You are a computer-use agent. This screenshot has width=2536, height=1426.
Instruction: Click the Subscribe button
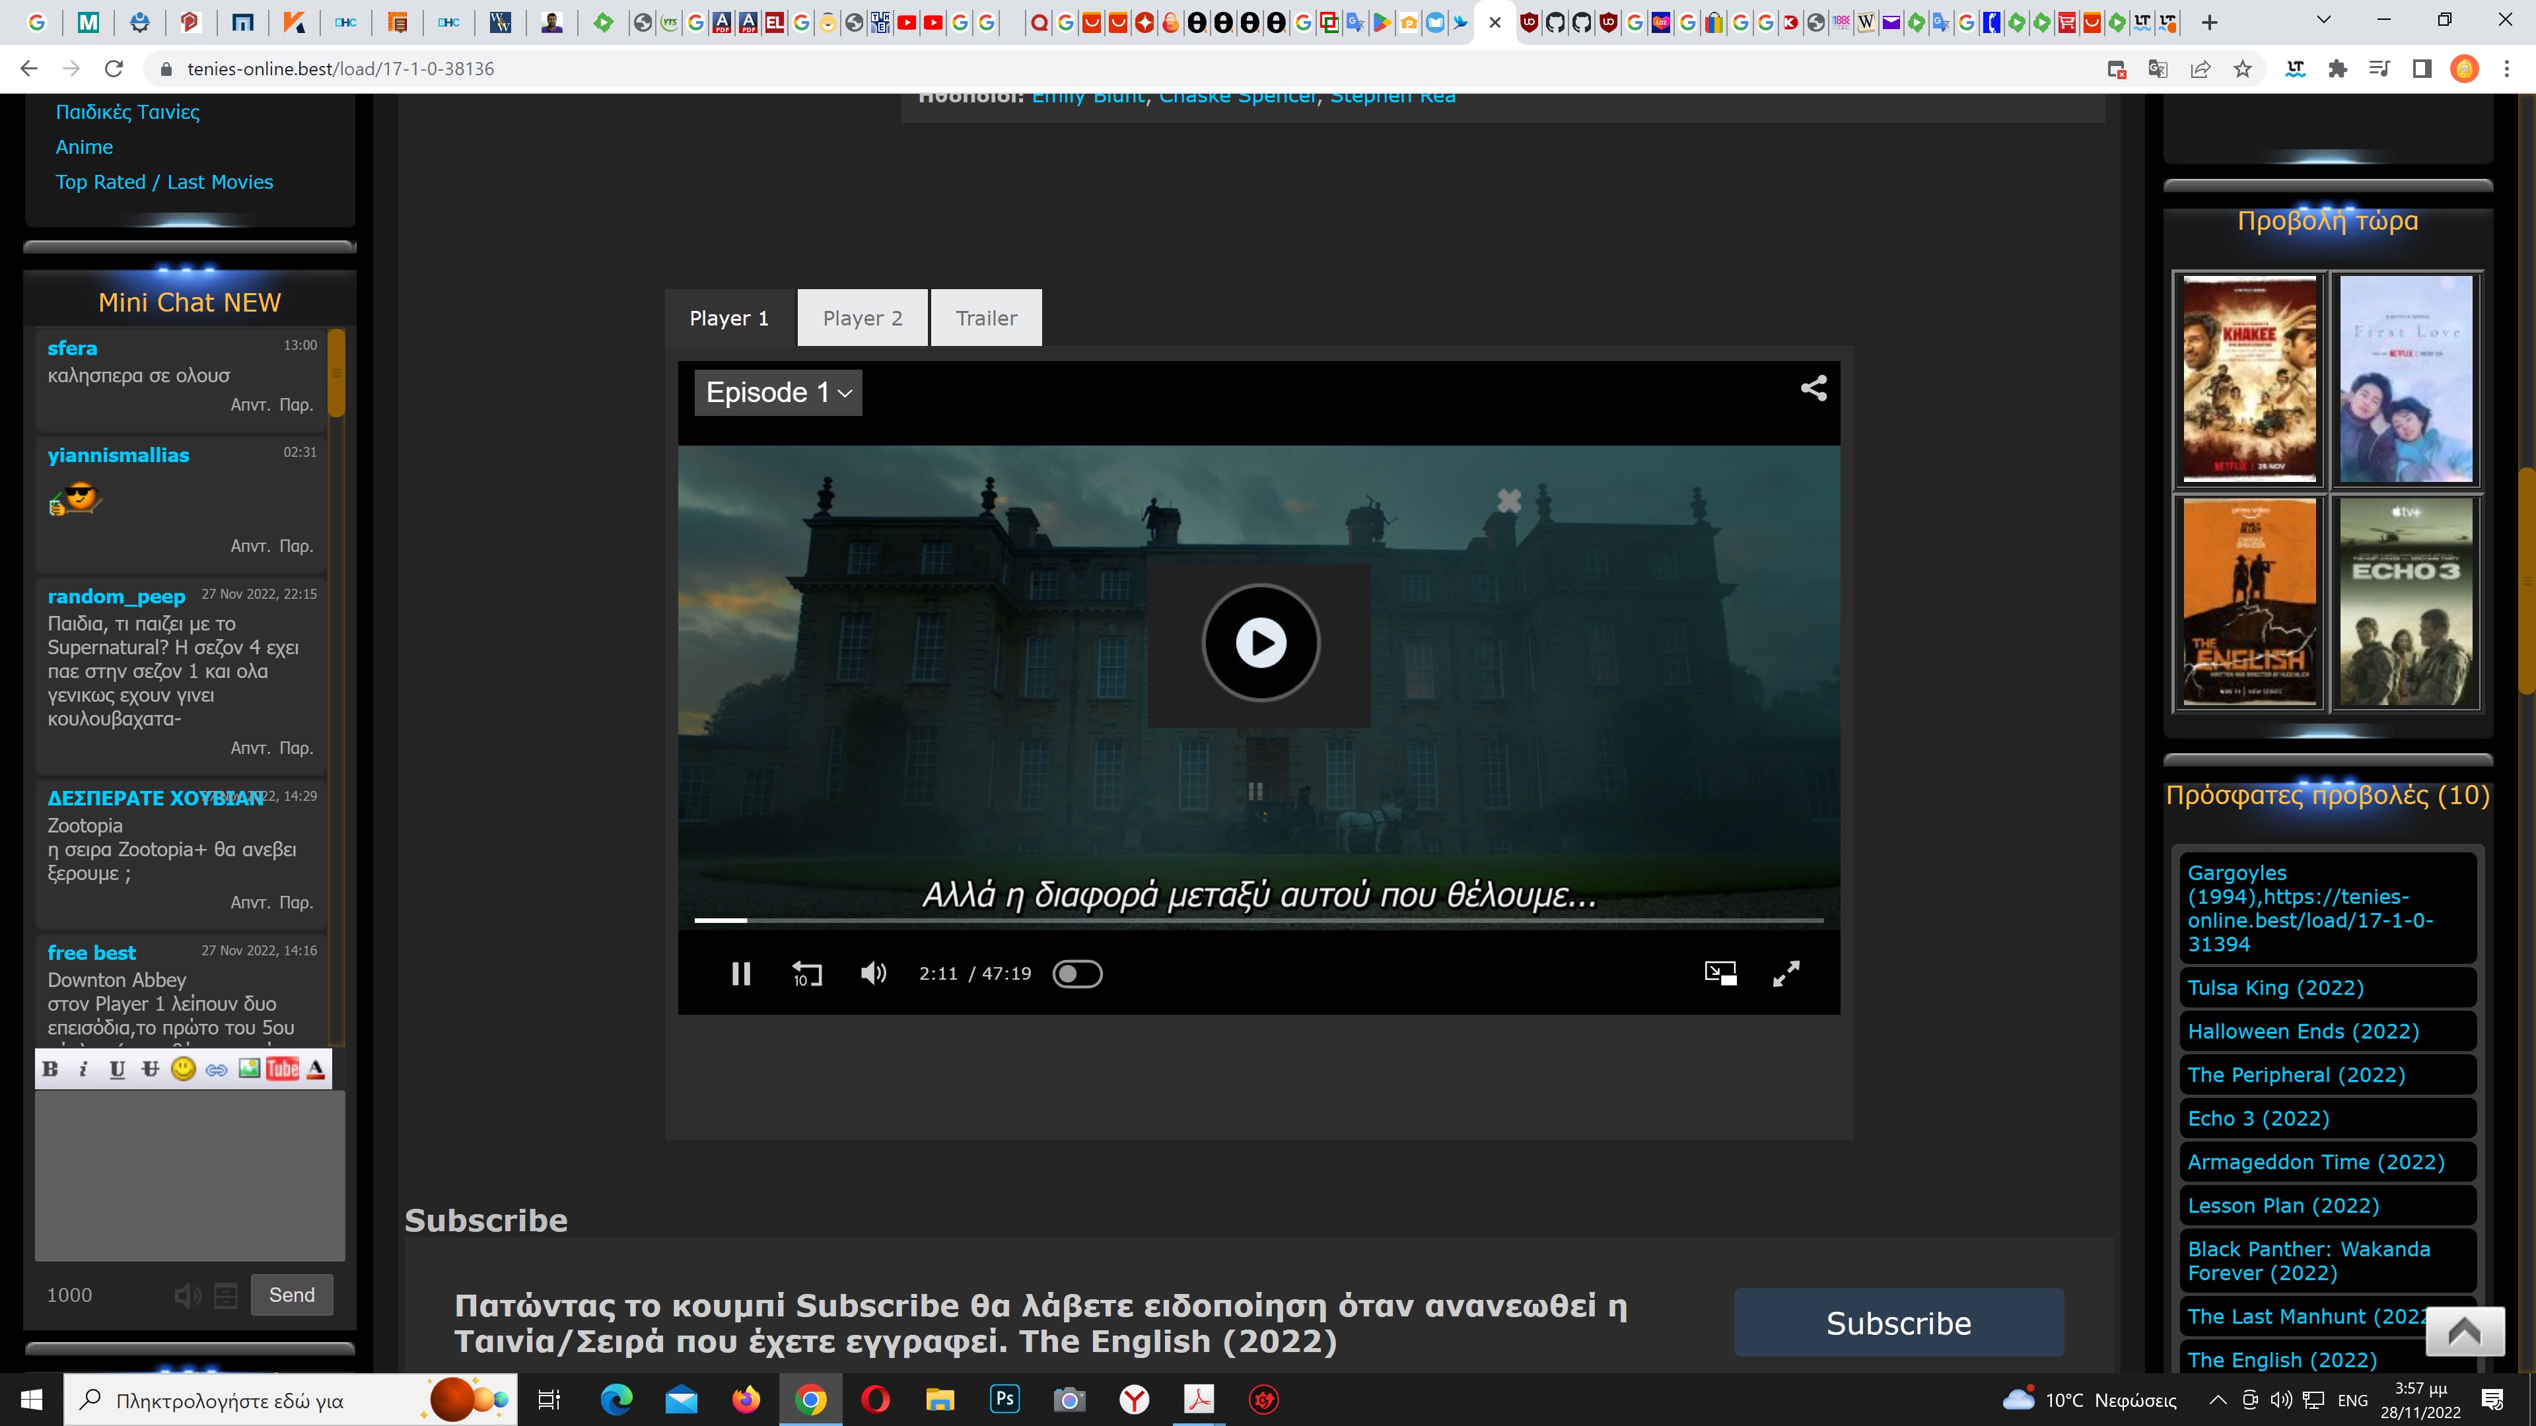1898,1322
